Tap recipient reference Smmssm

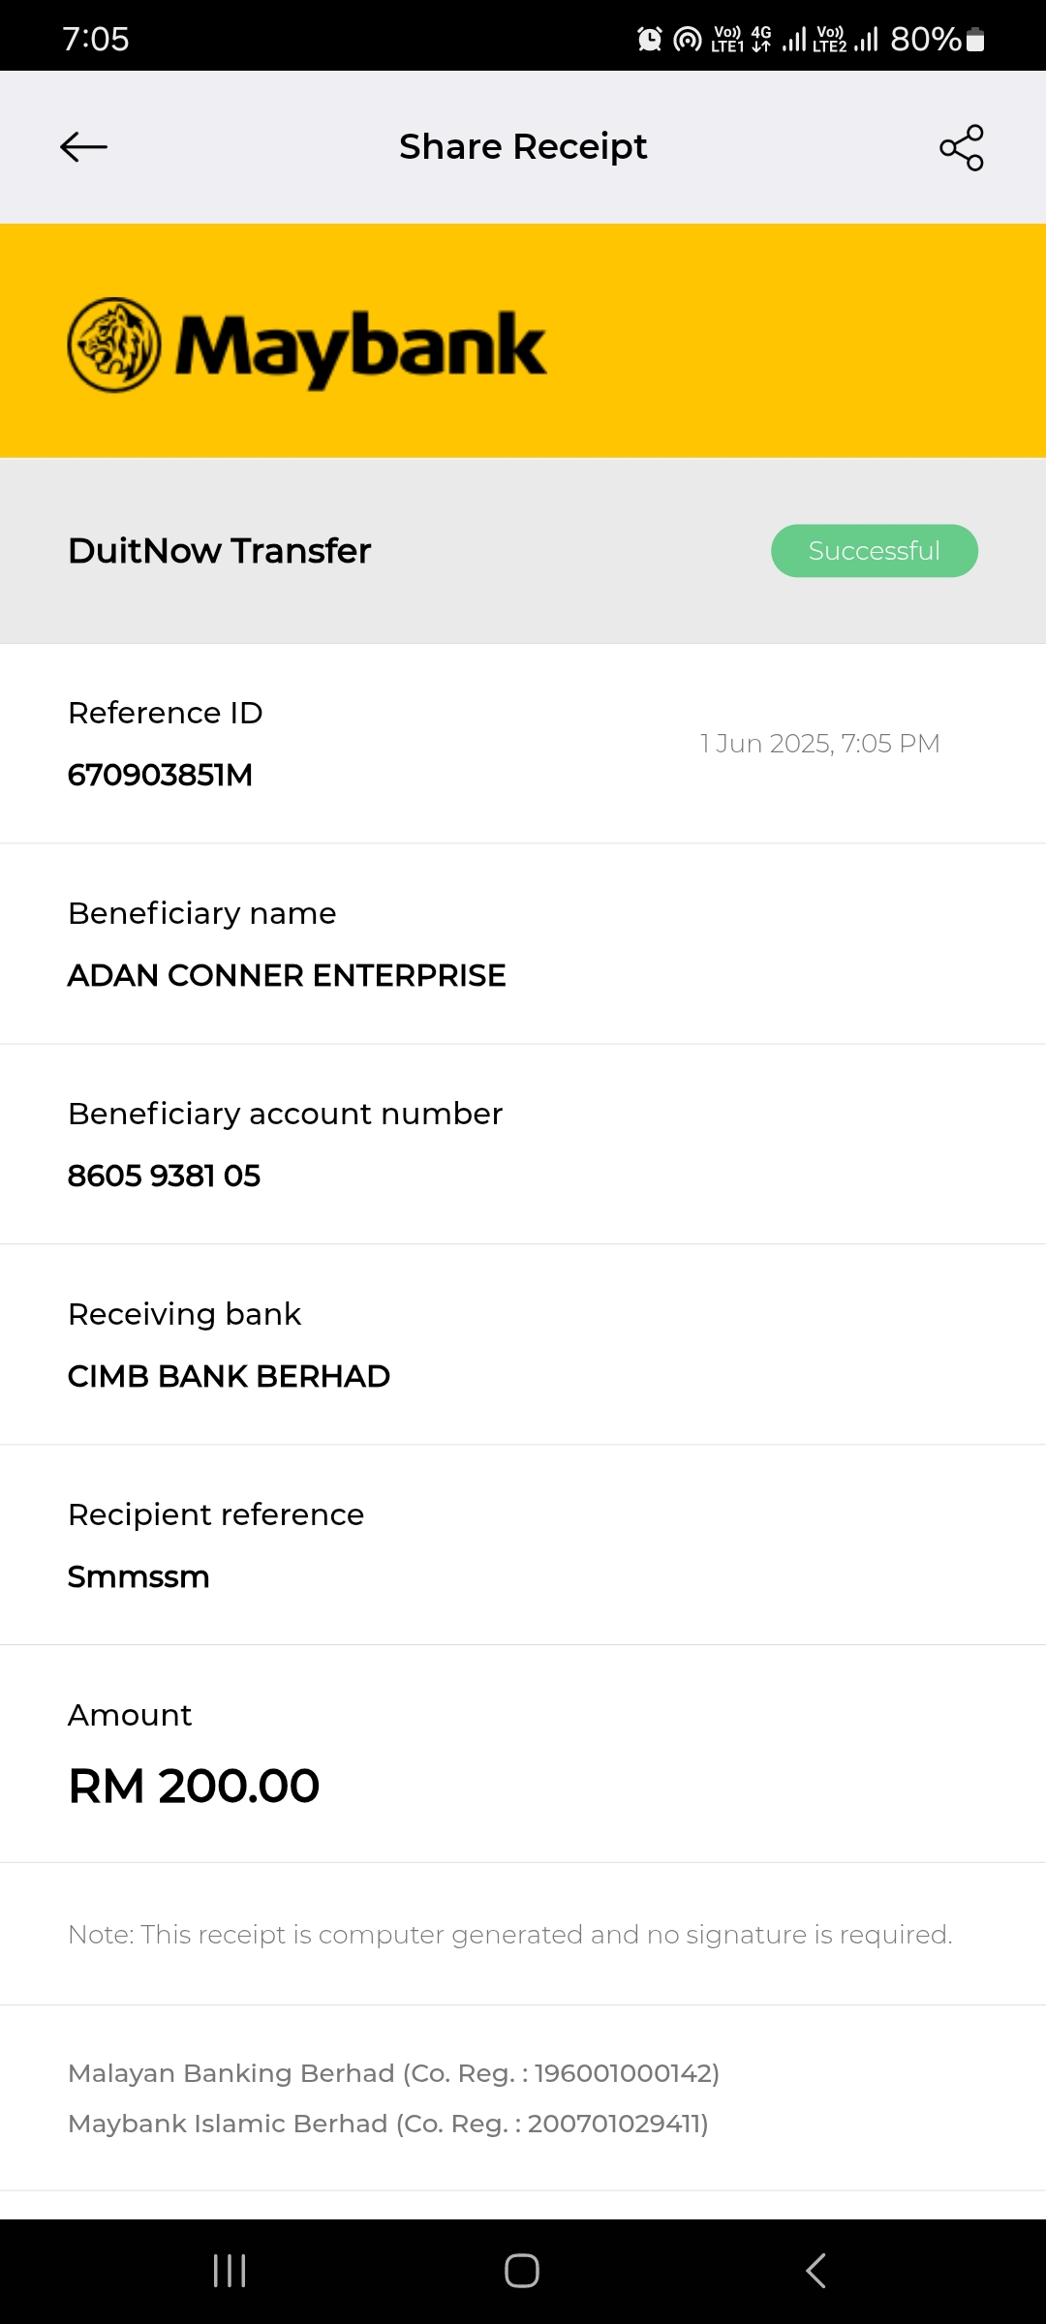point(138,1576)
